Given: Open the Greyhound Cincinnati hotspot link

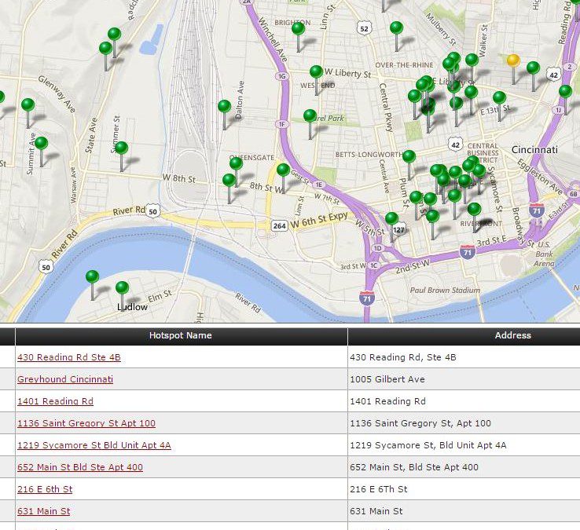Looking at the screenshot, I should point(65,379).
